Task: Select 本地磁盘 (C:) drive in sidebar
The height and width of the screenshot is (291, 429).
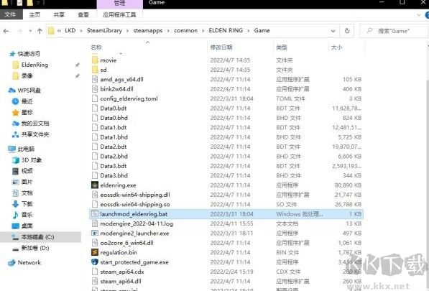Action: pos(37,237)
